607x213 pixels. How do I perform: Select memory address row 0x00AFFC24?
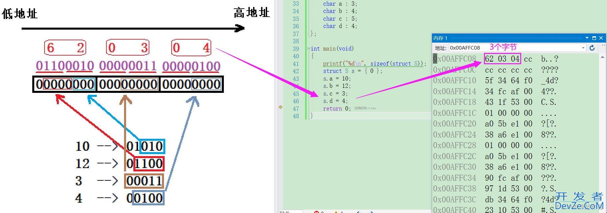coord(455,134)
